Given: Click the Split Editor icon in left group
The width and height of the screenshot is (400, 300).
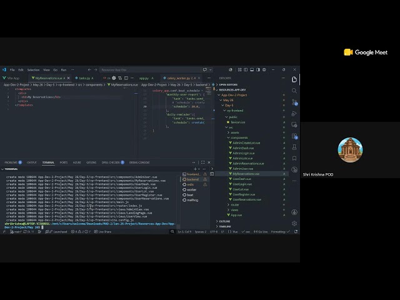Looking at the screenshot, I should coord(126,78).
